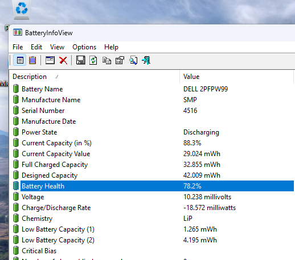This screenshot has height=260, width=295.
Task: Select the Power State row
Action: pyautogui.click(x=151, y=132)
